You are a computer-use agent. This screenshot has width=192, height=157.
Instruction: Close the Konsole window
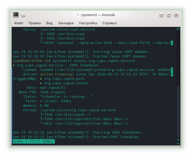pos(176,15)
